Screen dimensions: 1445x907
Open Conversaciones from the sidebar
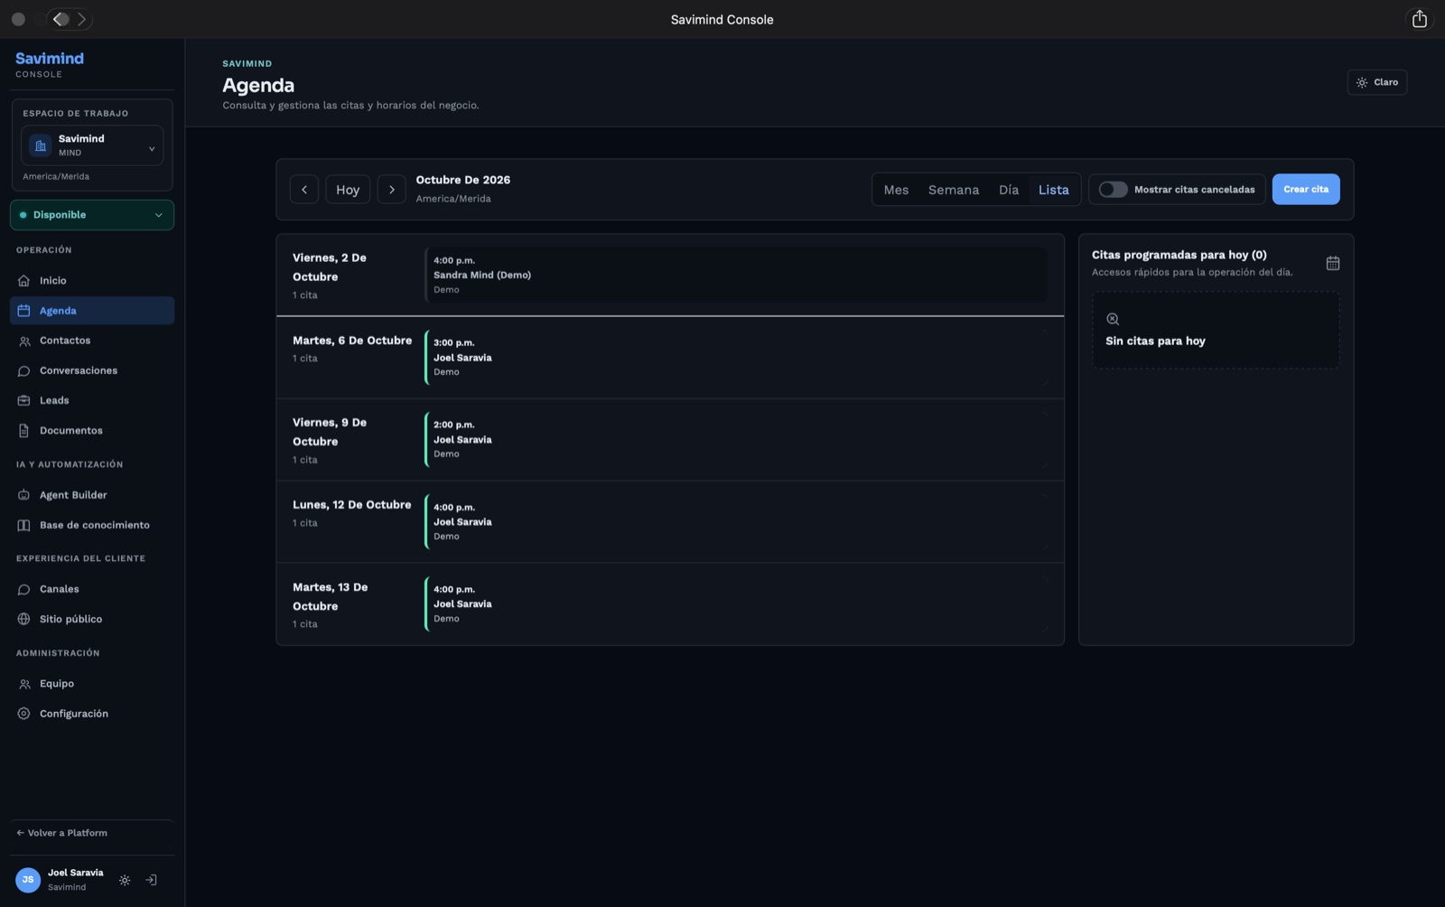[x=92, y=370]
